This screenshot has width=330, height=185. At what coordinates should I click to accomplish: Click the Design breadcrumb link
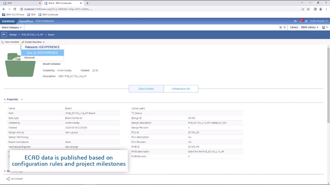tap(13, 35)
